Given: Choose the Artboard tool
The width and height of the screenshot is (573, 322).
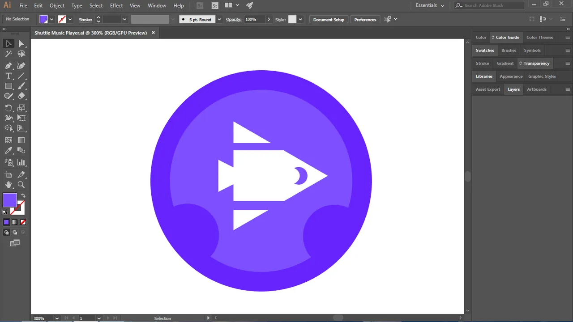Looking at the screenshot, I should tap(9, 174).
